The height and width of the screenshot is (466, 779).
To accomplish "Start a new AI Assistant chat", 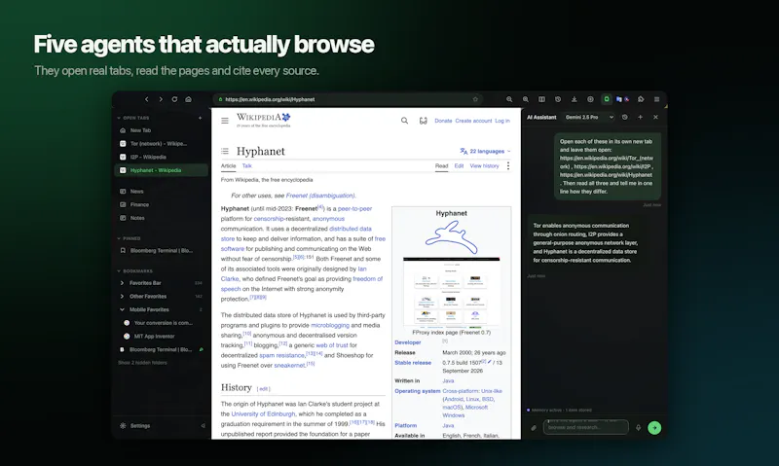I will 641,117.
